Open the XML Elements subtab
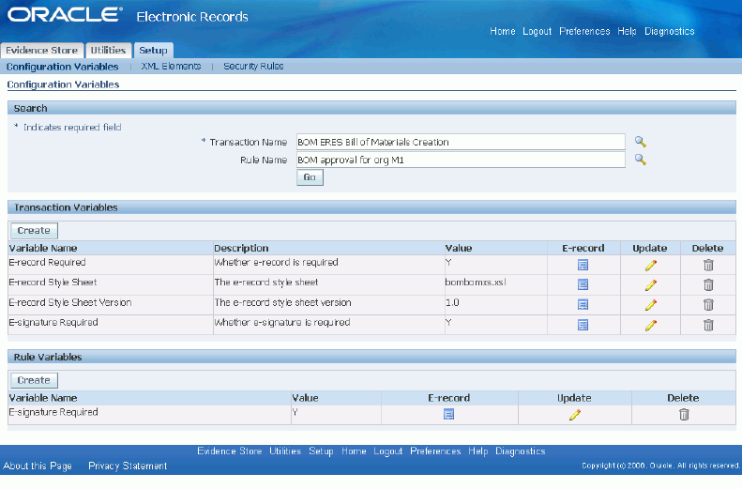 pos(171,67)
